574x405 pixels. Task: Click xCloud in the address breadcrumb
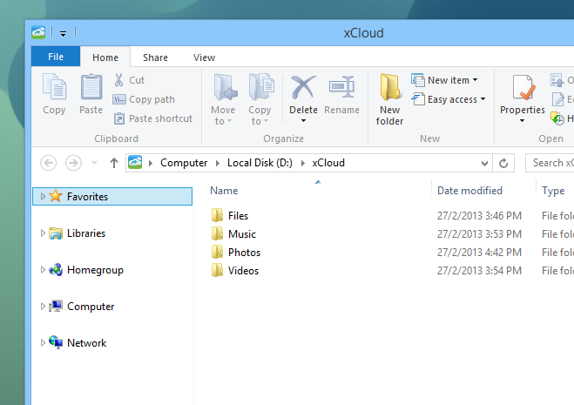[328, 163]
